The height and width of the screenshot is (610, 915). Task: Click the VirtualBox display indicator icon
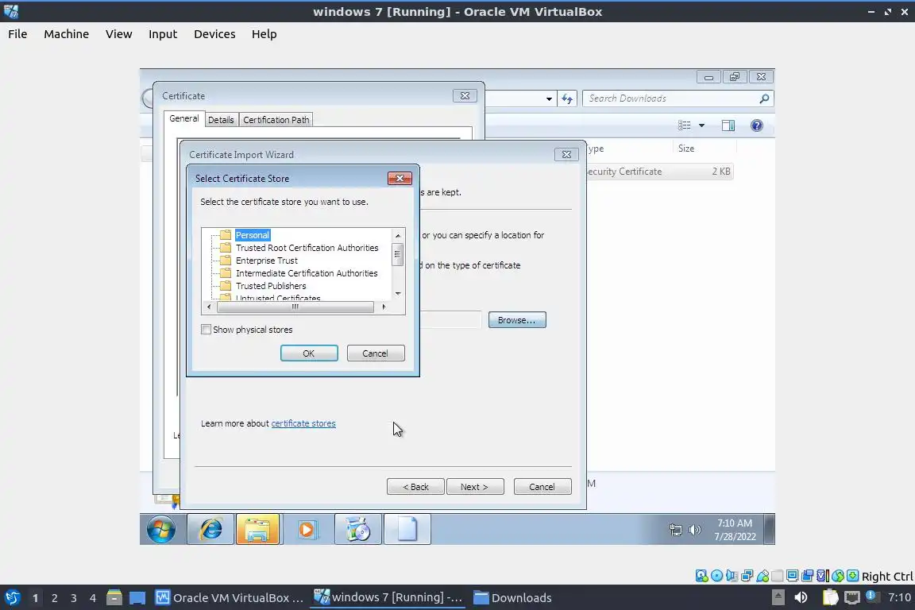(793, 576)
